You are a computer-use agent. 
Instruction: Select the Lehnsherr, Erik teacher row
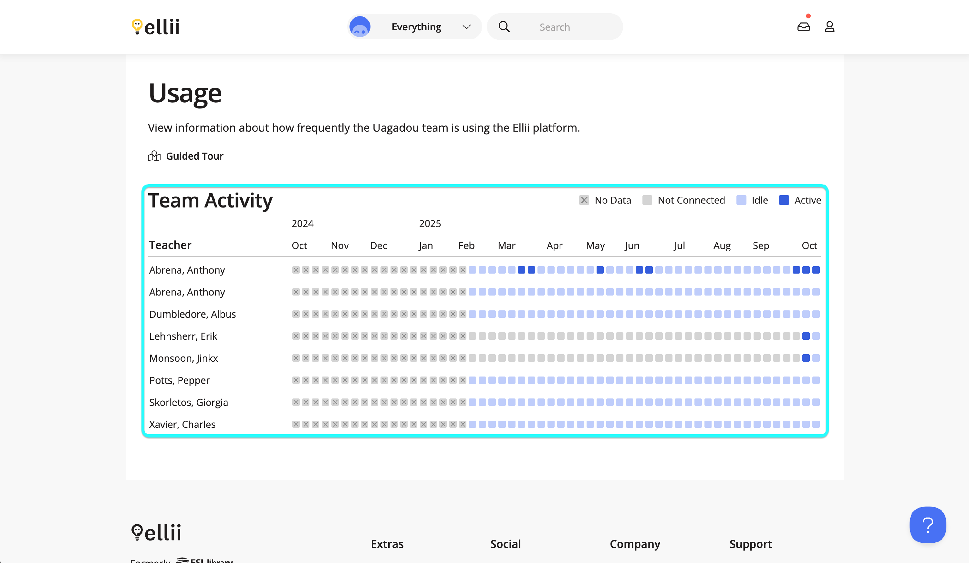tap(183, 336)
